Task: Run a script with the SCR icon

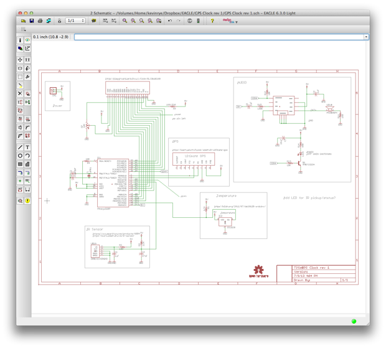Action: point(105,21)
